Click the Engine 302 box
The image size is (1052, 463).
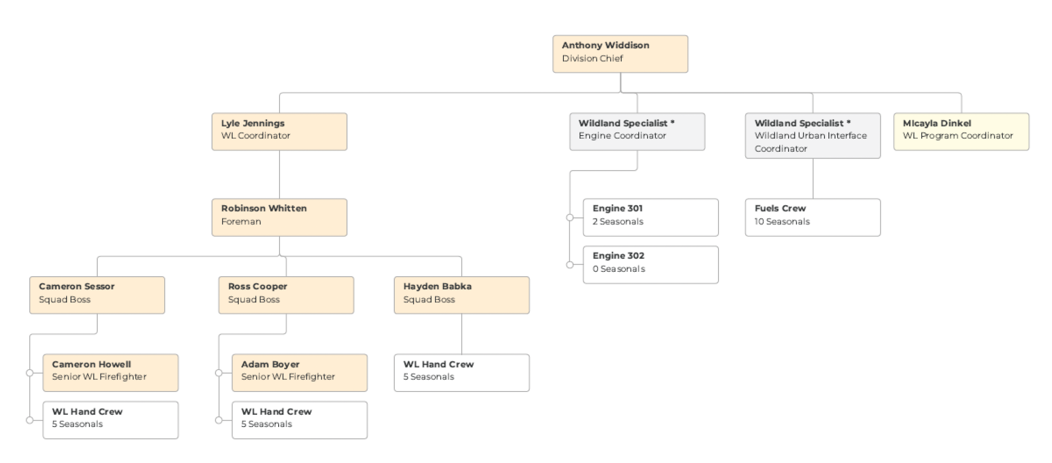click(650, 265)
